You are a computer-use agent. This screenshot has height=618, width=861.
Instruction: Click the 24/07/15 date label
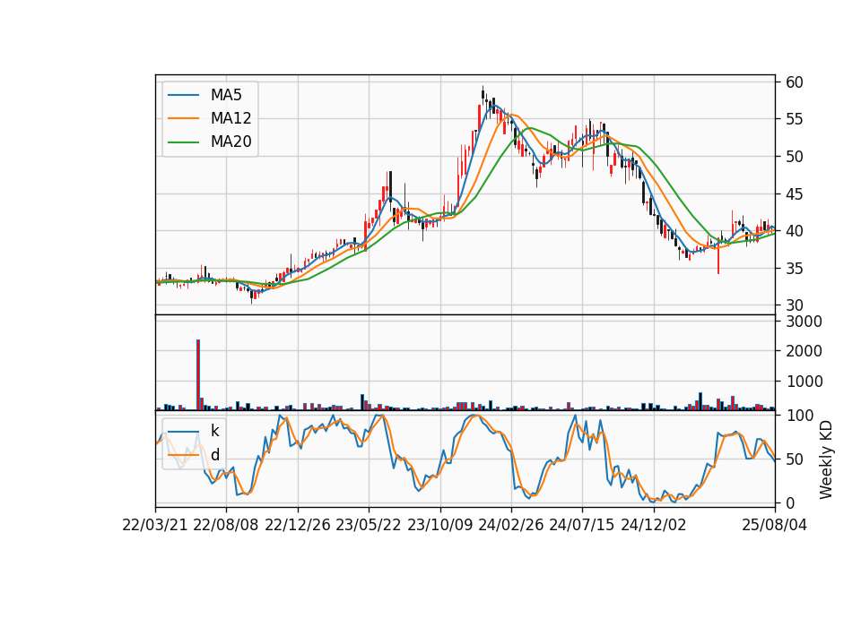click(x=582, y=525)
